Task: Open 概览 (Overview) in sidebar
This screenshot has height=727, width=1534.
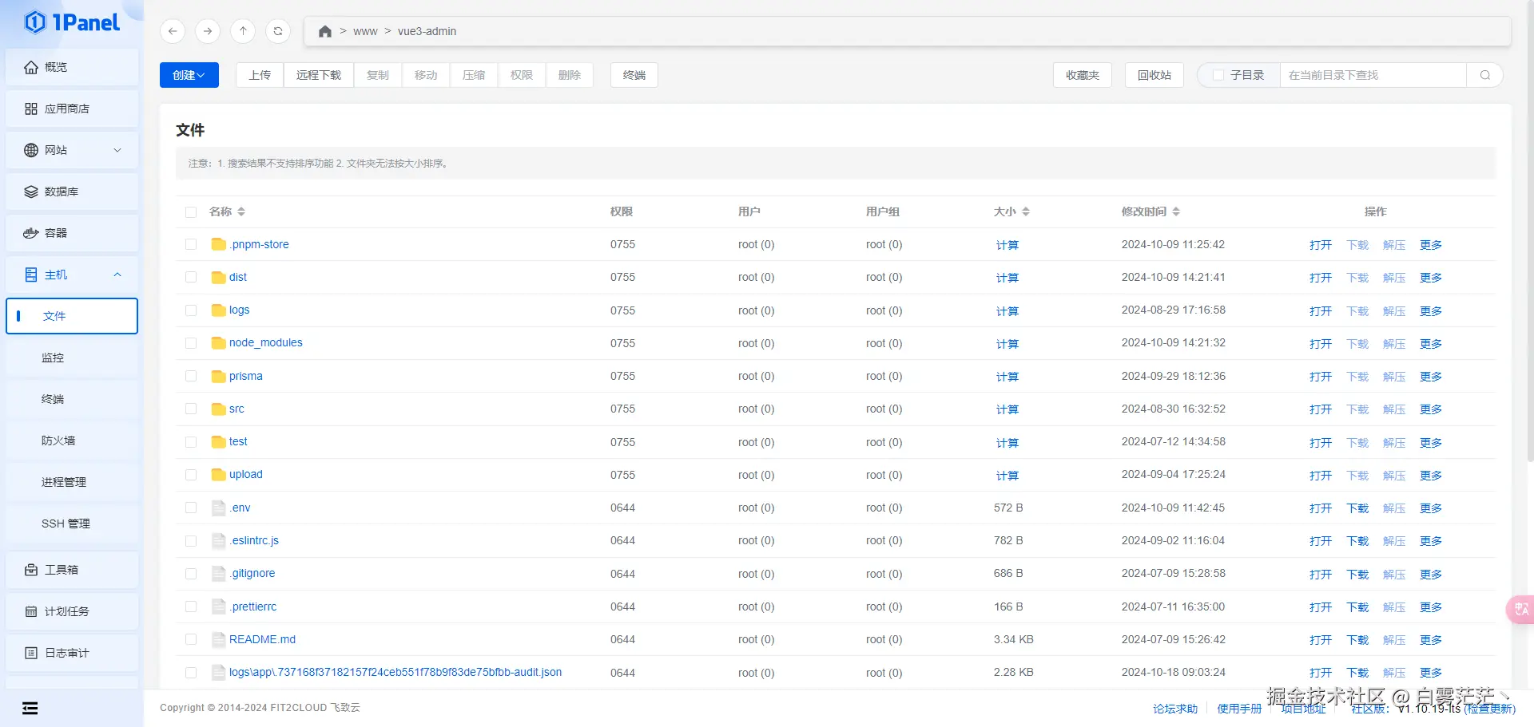Action: click(72, 67)
